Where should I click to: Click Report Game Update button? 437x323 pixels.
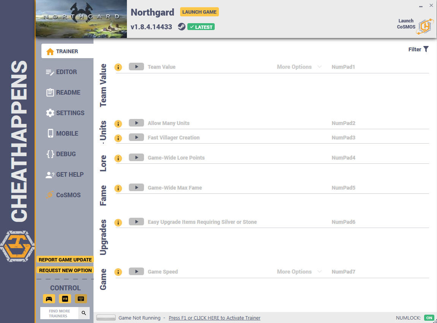[65, 260]
